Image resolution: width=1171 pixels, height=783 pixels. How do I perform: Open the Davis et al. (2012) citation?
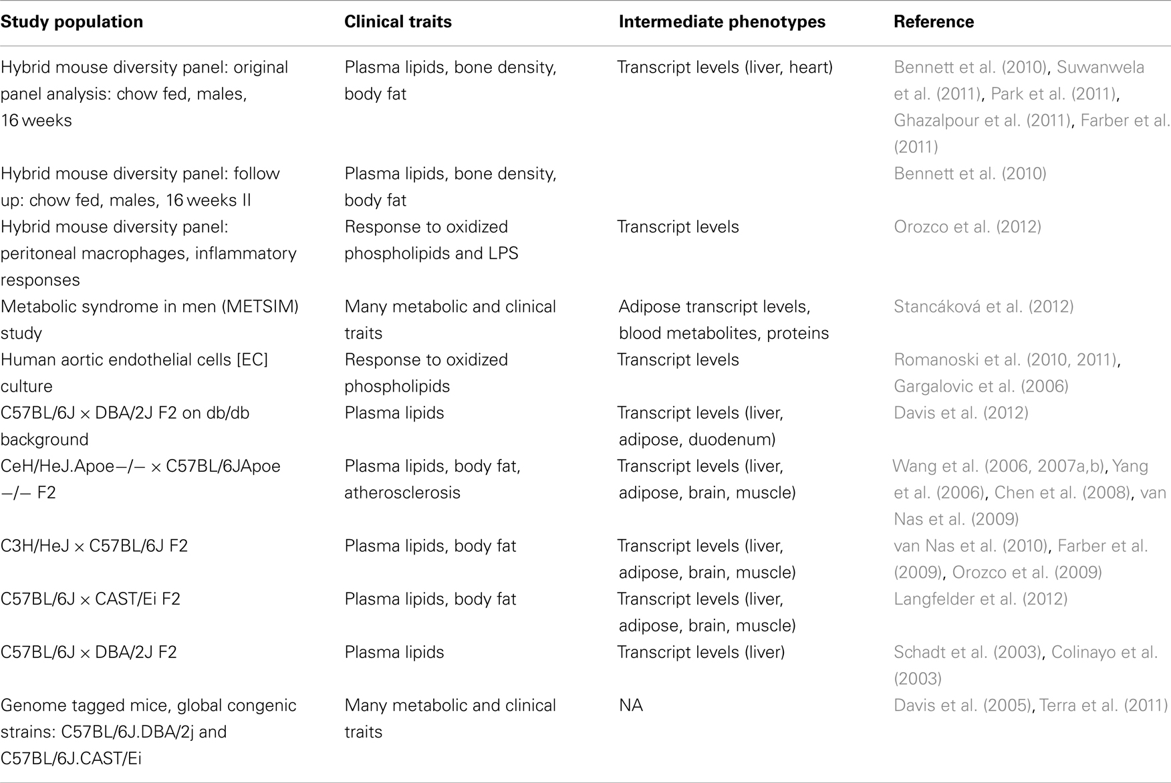(x=960, y=413)
